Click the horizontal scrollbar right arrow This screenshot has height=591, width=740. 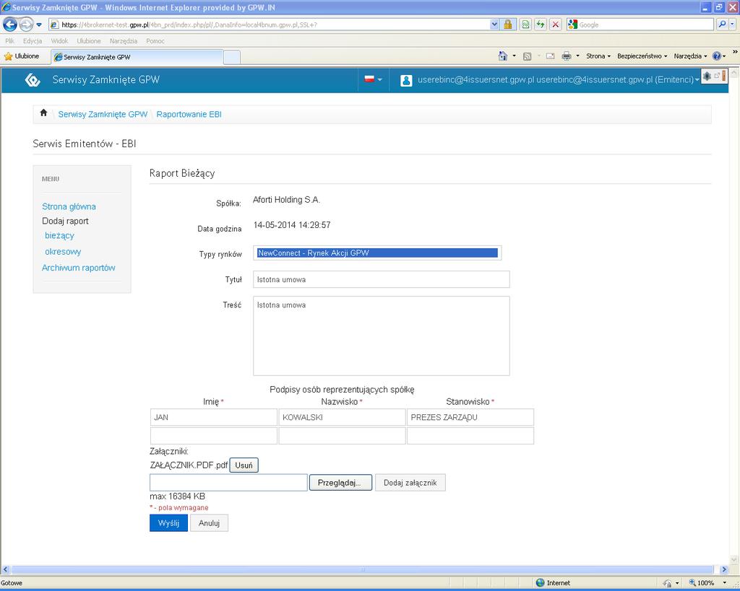coord(724,569)
